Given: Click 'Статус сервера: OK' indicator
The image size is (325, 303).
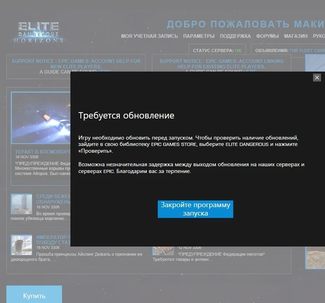Looking at the screenshot, I should 217,50.
